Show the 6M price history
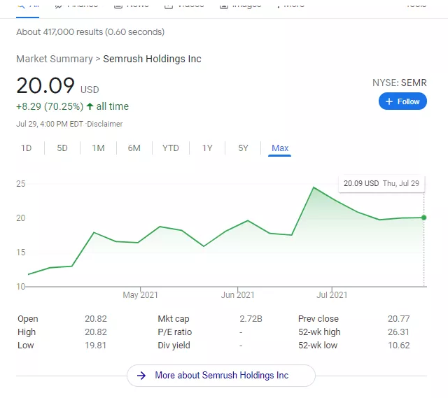This screenshot has height=398, width=448. [x=134, y=148]
